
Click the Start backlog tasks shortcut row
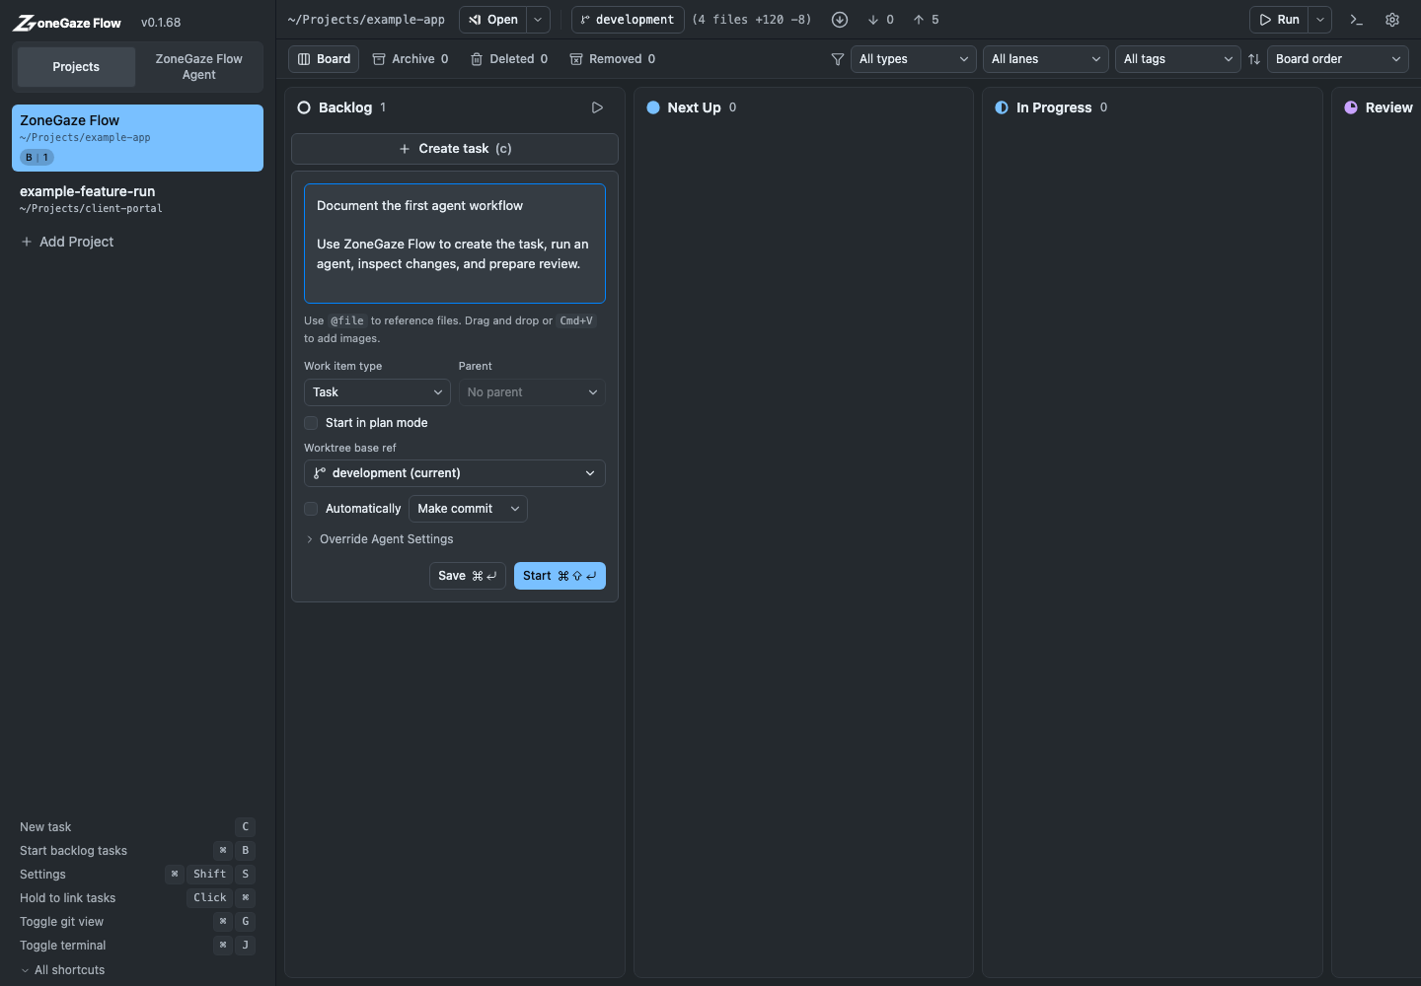pos(137,851)
